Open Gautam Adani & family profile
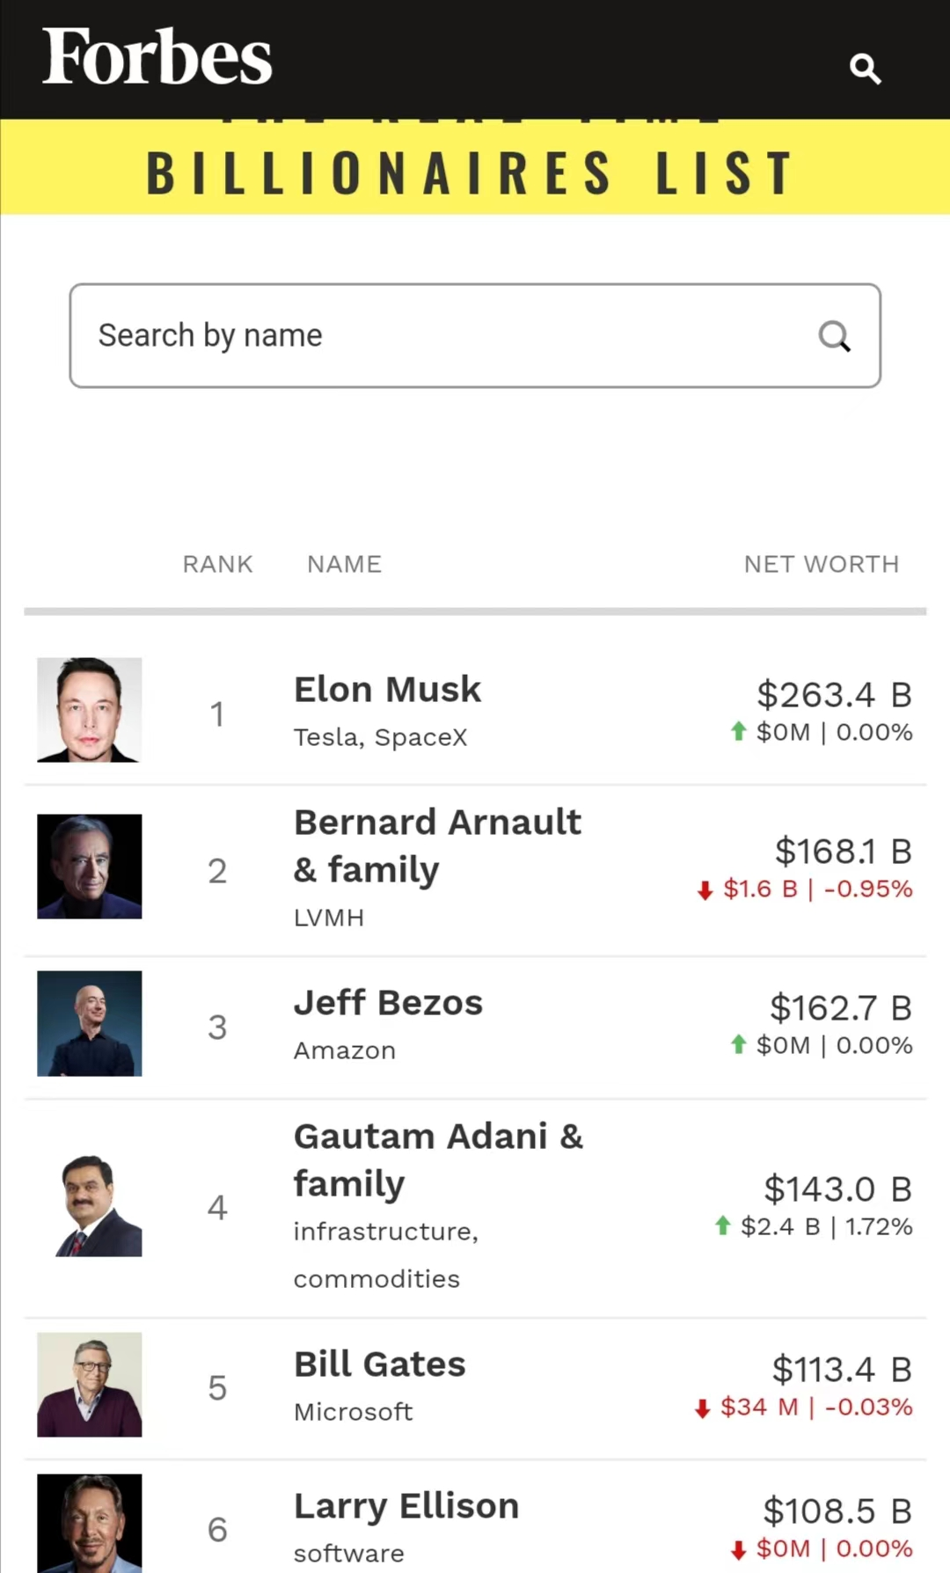 coord(438,1160)
